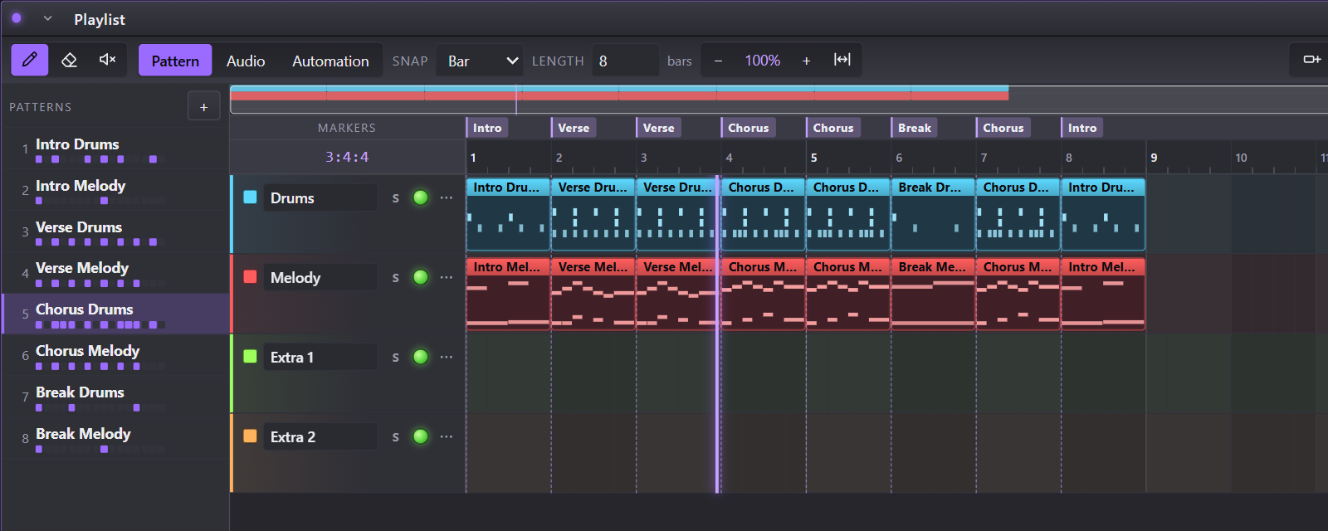Toggle the Drums track green mute light
This screenshot has width=1328, height=531.
click(421, 197)
